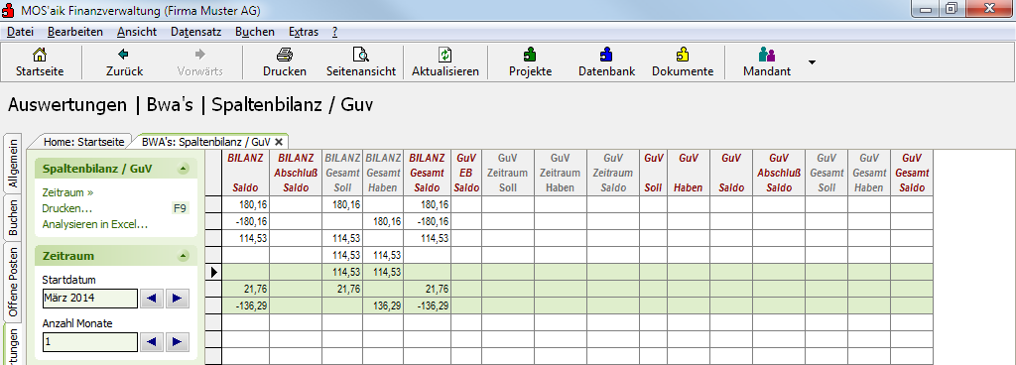Image resolution: width=1016 pixels, height=365 pixels.
Task: Open the Extras menu
Action: pos(304,32)
